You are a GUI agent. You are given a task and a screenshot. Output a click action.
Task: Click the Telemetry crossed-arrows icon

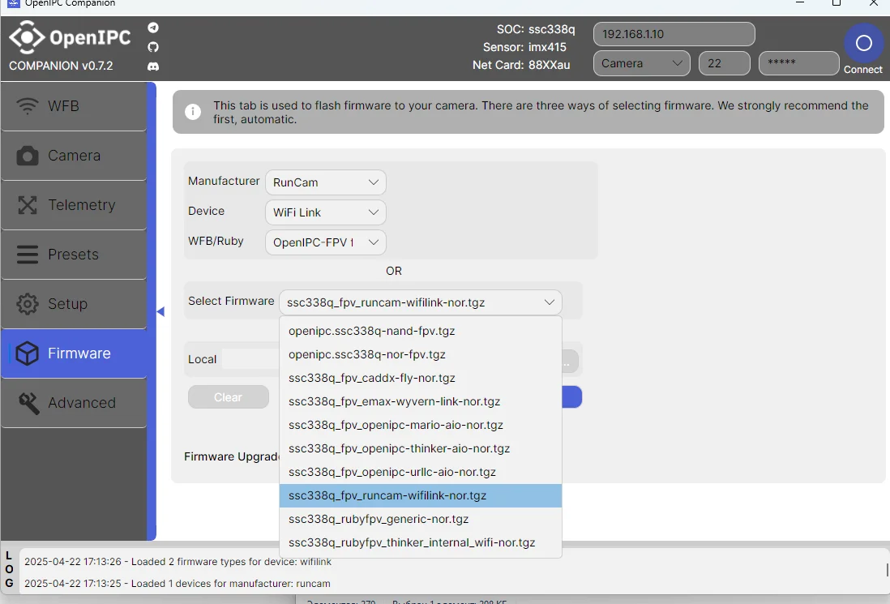28,205
